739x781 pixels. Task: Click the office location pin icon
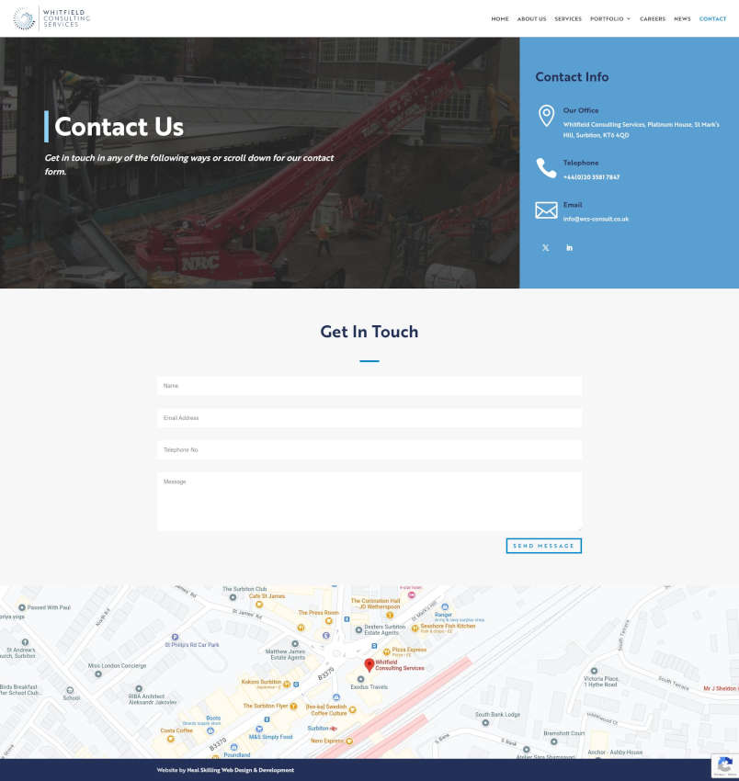coord(546,116)
